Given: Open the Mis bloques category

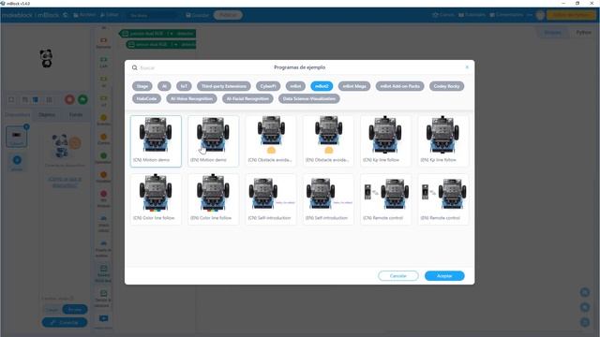Looking at the screenshot, I should coord(103,198).
